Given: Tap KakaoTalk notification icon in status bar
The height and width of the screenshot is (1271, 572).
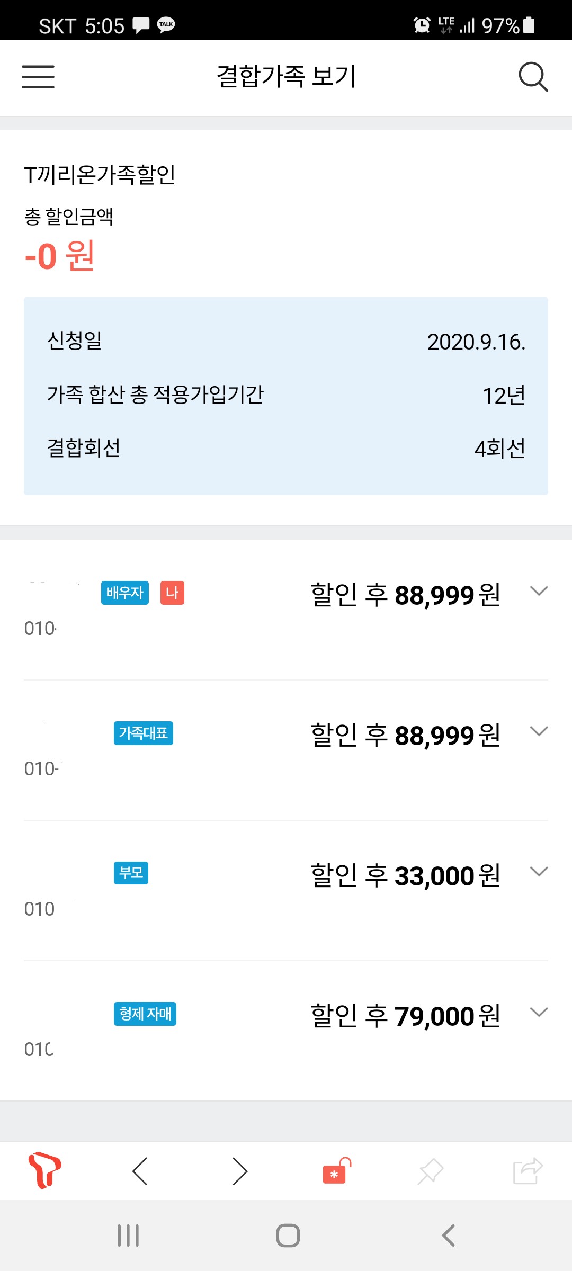Looking at the screenshot, I should tap(166, 25).
